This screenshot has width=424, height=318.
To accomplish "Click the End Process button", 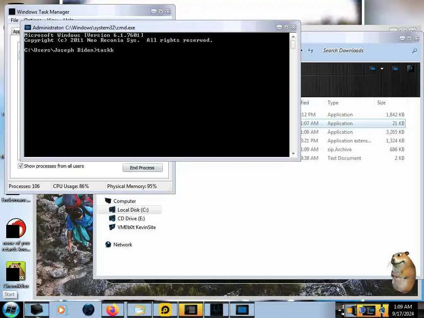I will click(x=142, y=168).
